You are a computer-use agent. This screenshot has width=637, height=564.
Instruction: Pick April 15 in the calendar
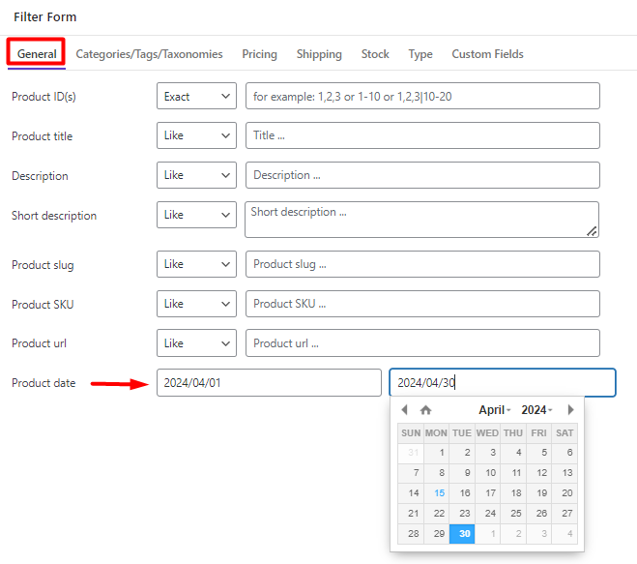(437, 493)
